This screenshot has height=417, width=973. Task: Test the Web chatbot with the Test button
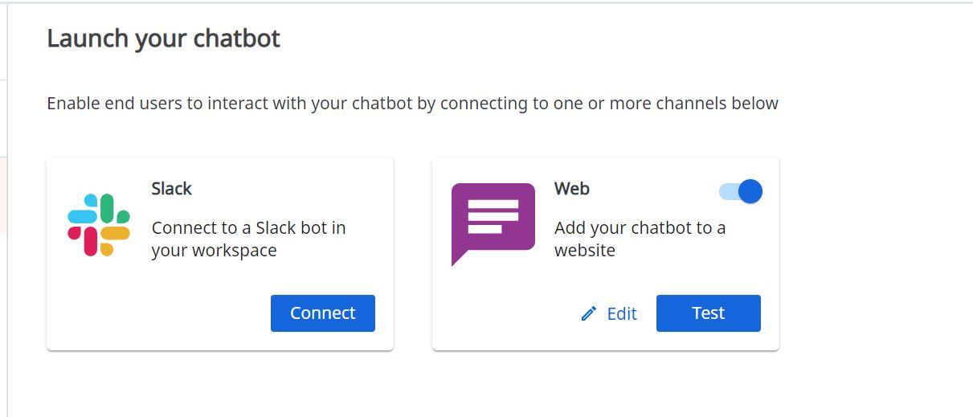tap(709, 313)
